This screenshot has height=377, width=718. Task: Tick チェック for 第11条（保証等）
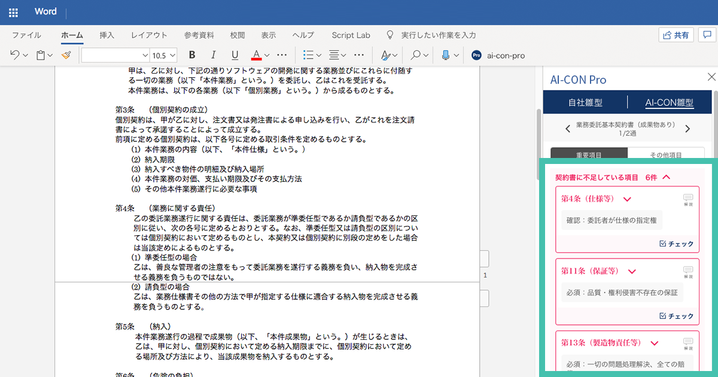click(x=676, y=316)
